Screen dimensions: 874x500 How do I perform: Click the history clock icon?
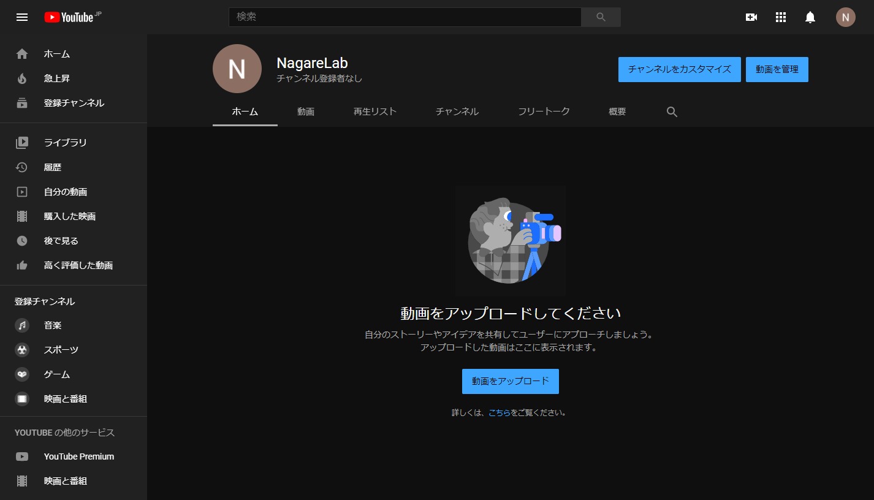click(22, 167)
